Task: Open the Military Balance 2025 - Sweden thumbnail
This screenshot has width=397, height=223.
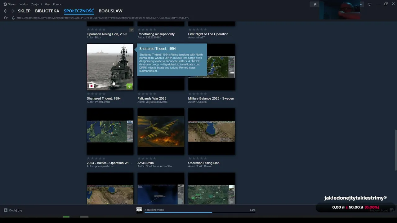Action: (212, 67)
